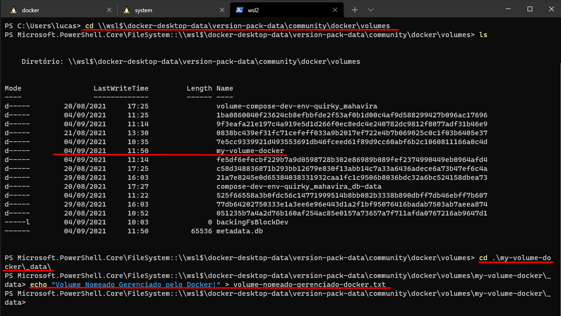Click the backingFsBlockDev entry
This screenshot has height=316, width=561.
252,222
